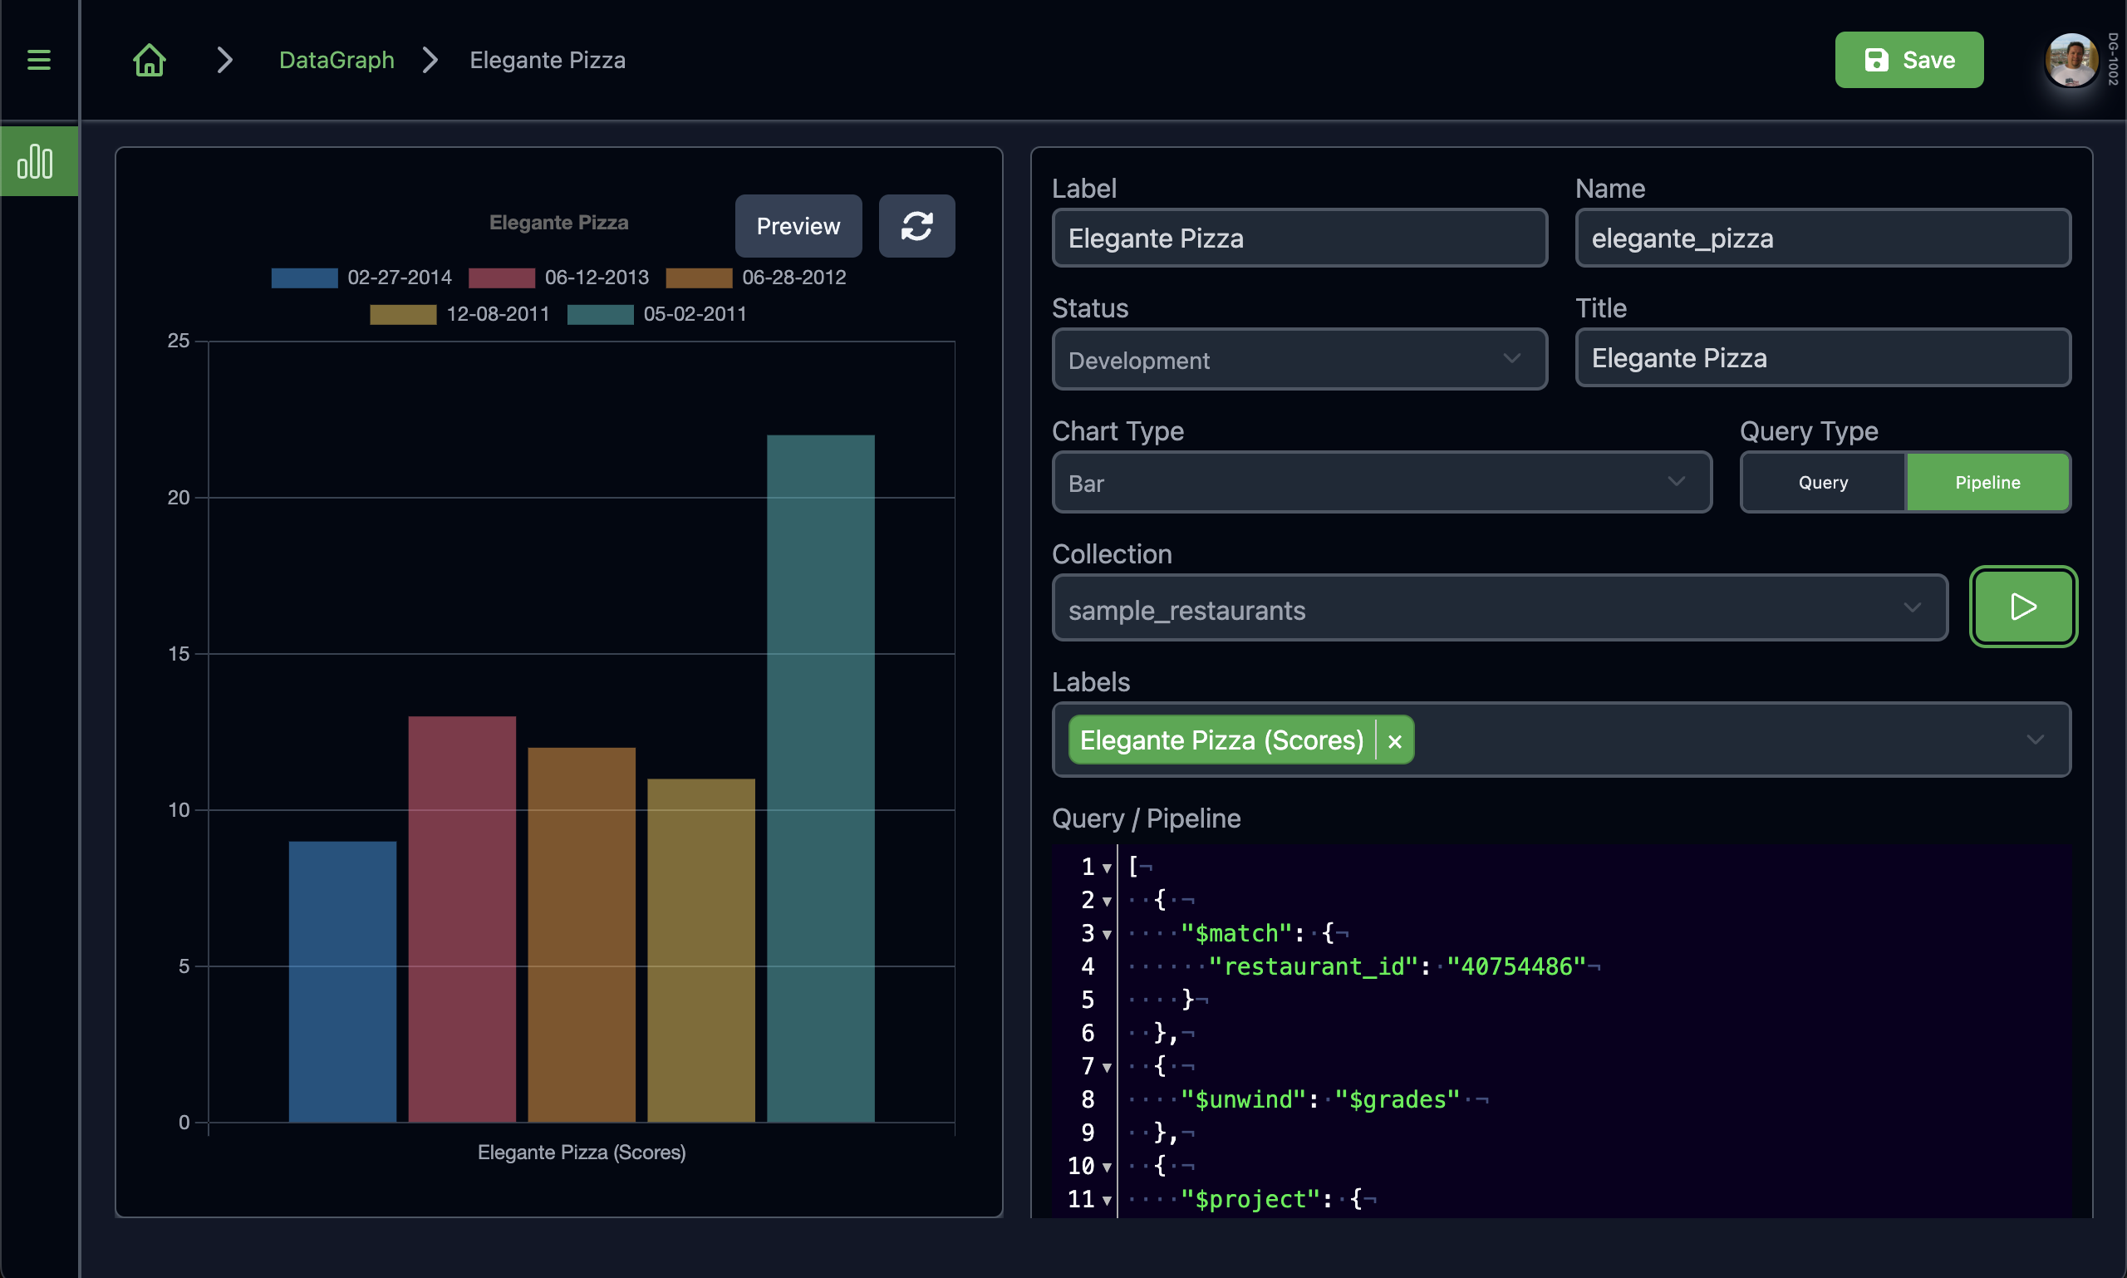2127x1278 pixels.
Task: Click the user profile avatar
Action: tap(2071, 60)
